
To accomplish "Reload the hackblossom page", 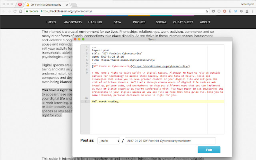I will coord(15,11).
